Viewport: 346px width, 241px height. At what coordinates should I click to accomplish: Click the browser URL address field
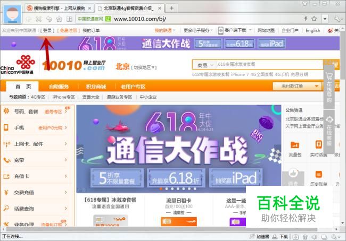click(208, 19)
